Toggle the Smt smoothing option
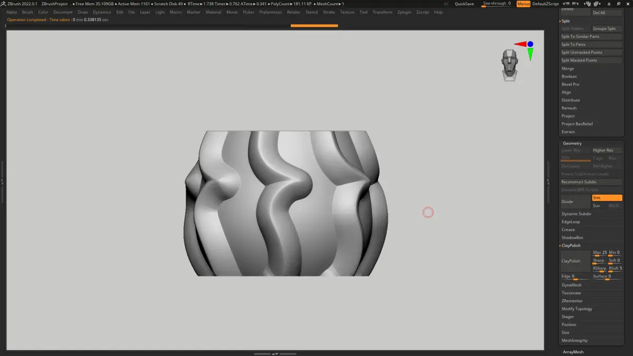Viewport: 633px width, 356px height. point(607,198)
